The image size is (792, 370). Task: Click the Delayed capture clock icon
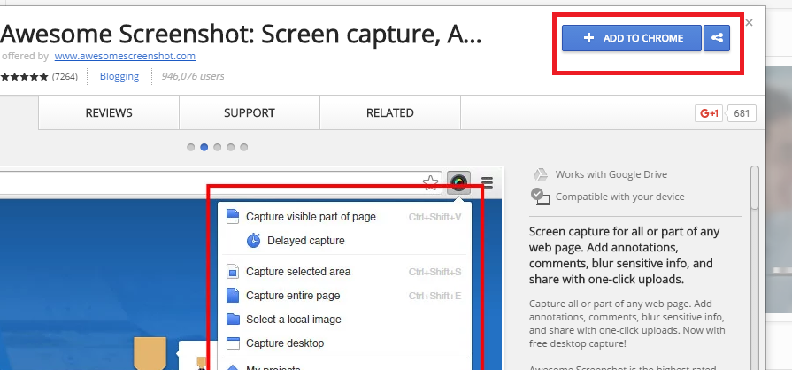[254, 241]
